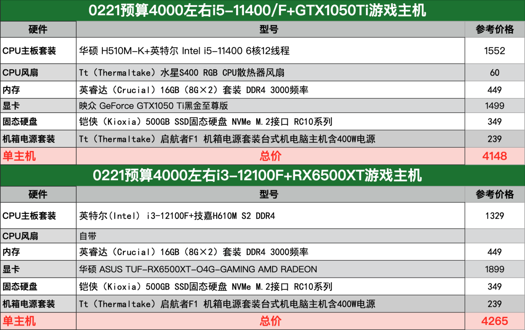Click price 449 in the i5-11400 table

pos(495,90)
